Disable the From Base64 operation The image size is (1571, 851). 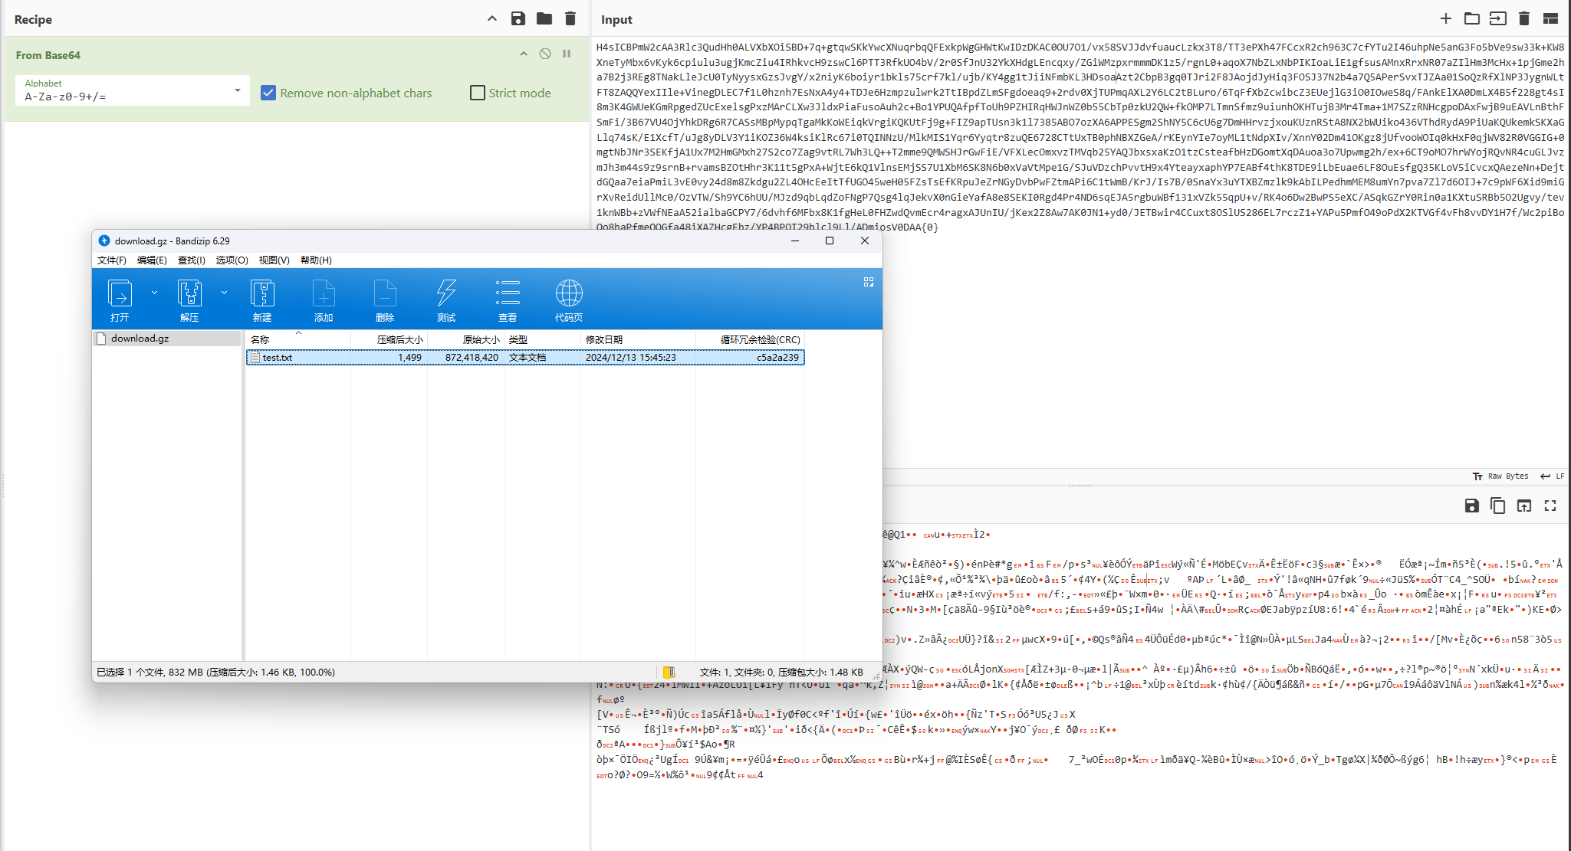pos(545,54)
